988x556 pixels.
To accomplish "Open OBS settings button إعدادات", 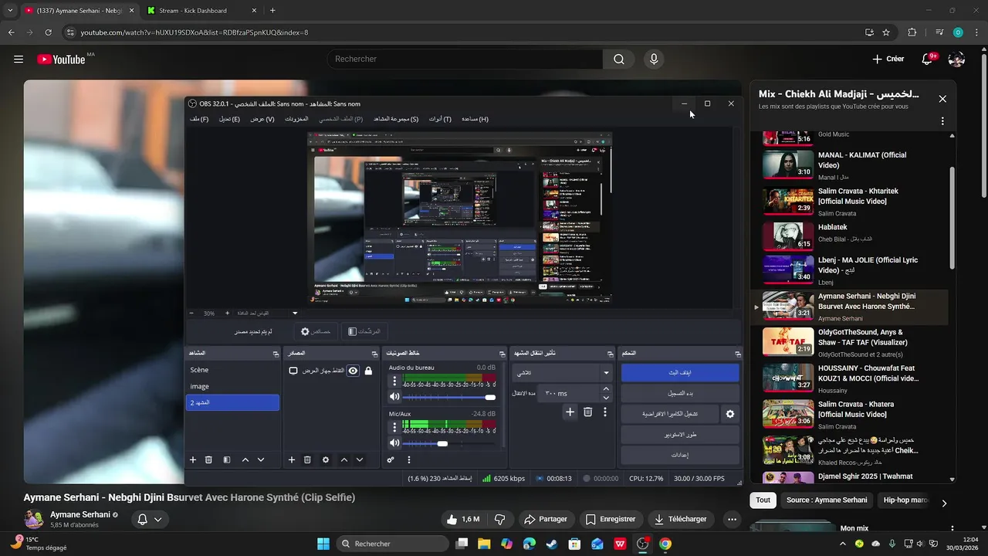I will pos(680,456).
